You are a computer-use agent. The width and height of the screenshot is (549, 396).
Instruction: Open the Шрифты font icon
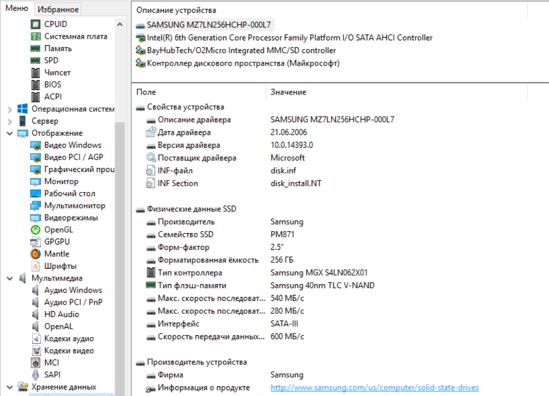point(35,266)
